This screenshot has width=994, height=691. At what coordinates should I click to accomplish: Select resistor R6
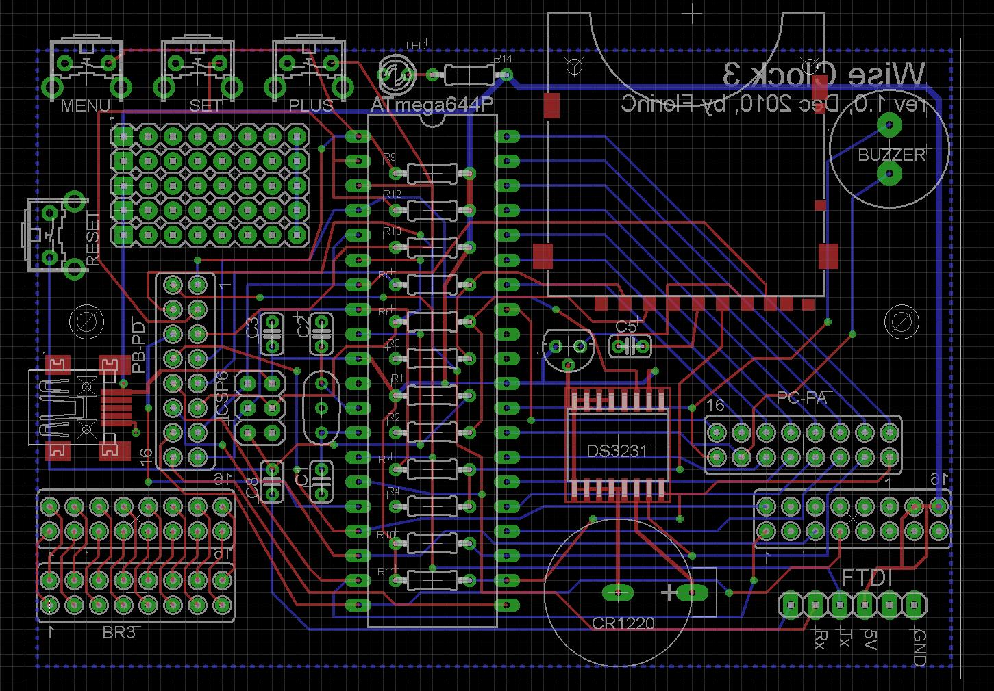click(432, 321)
